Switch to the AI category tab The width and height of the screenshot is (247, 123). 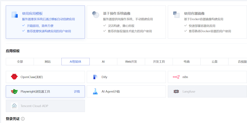103,62
